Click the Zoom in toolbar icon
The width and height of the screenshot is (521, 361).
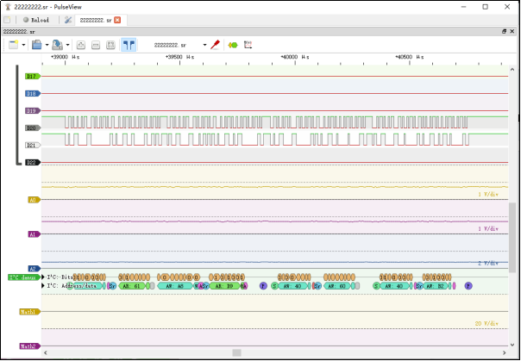point(81,45)
